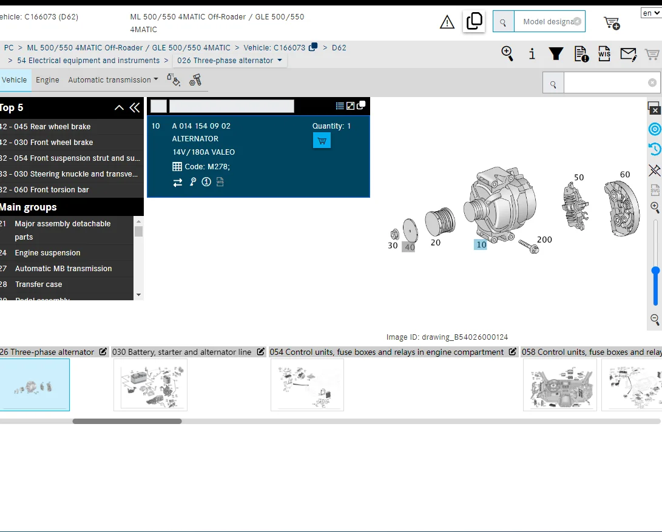Select Transfer case main group
Image resolution: width=662 pixels, height=532 pixels.
coord(66,284)
